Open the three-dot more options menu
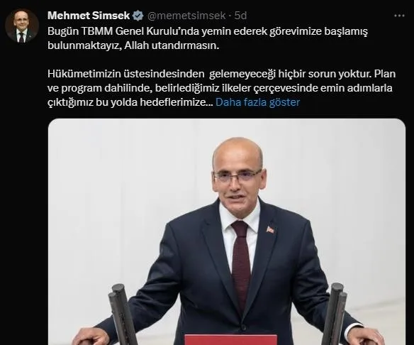Screen dimensions: 414x345 (x=399, y=16)
